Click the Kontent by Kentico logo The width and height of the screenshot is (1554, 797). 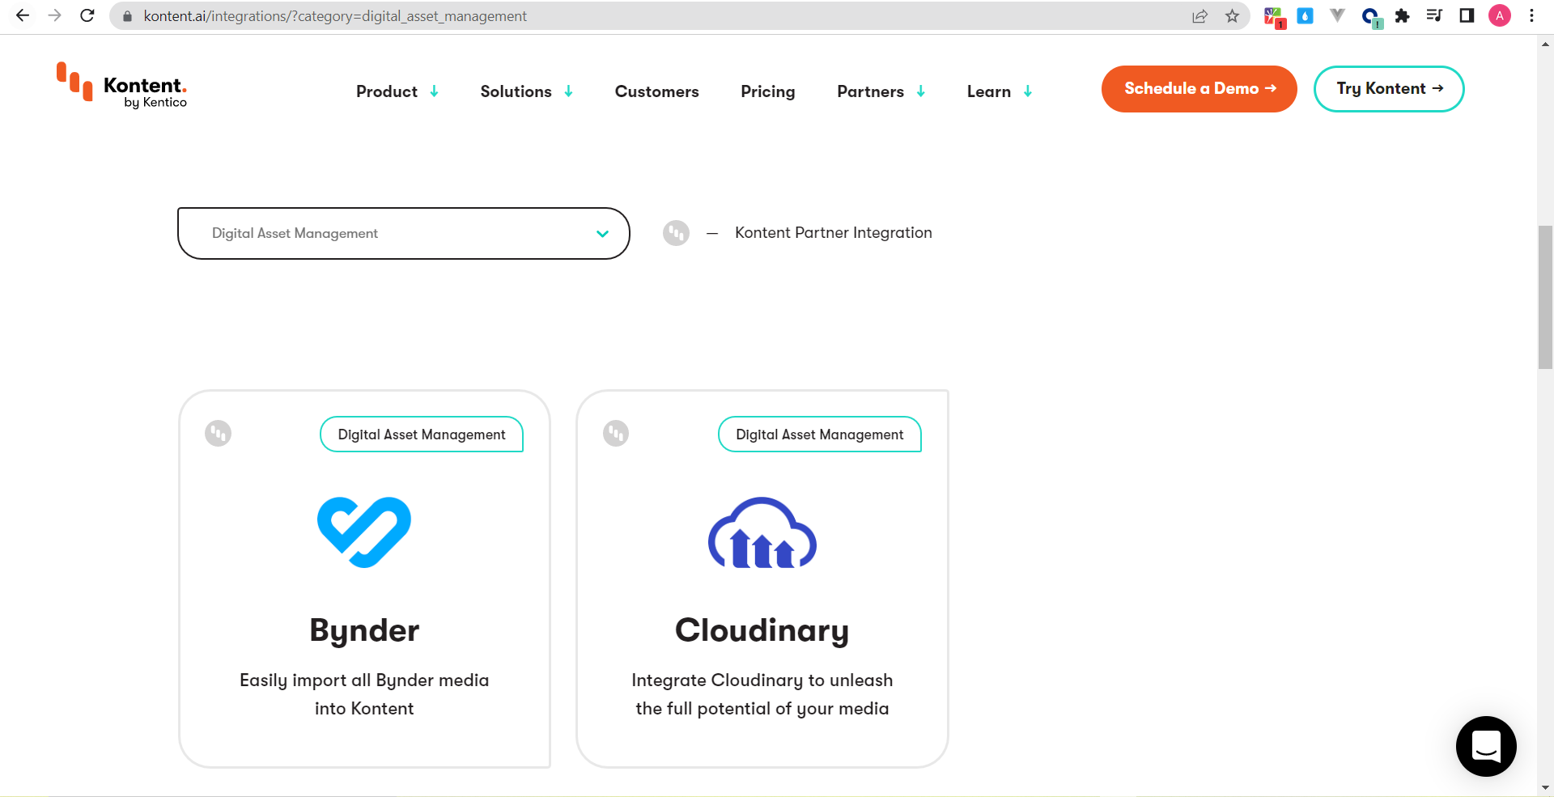pyautogui.click(x=121, y=87)
